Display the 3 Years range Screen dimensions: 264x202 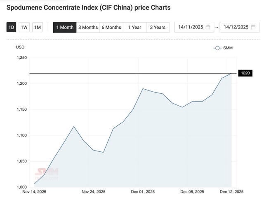point(158,27)
